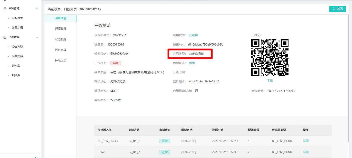The width and height of the screenshot is (352, 158).
Task: Collapse the 产品管理 menu chevron
Action: point(37,37)
